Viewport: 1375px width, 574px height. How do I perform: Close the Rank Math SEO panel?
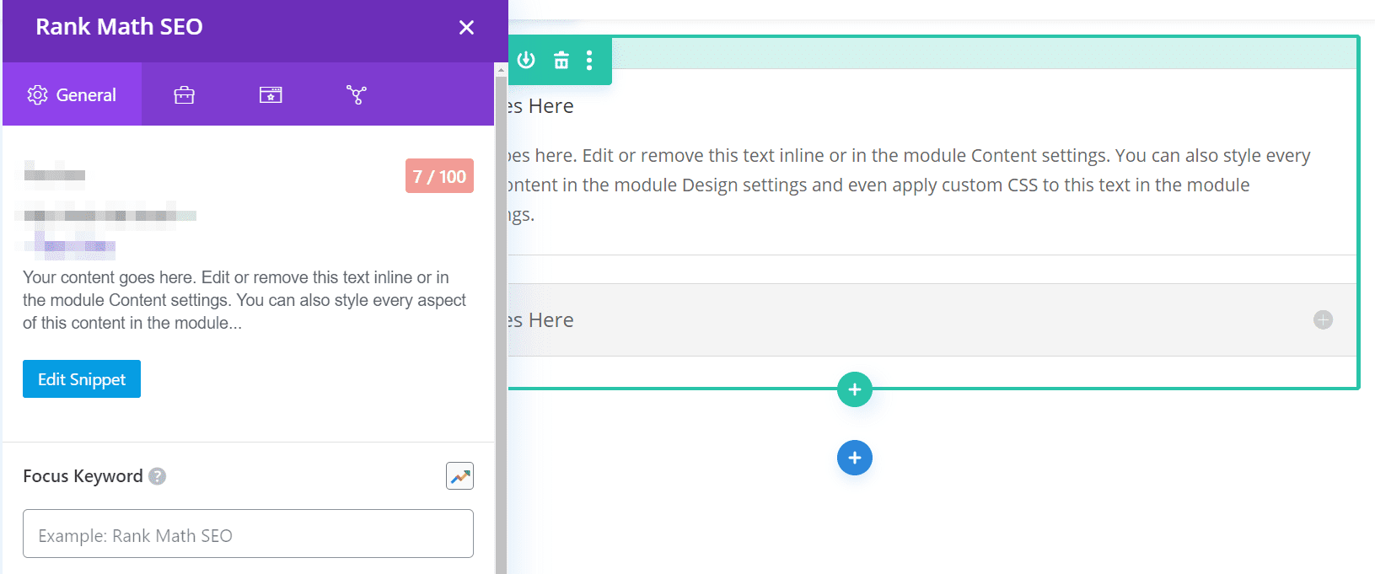[466, 27]
